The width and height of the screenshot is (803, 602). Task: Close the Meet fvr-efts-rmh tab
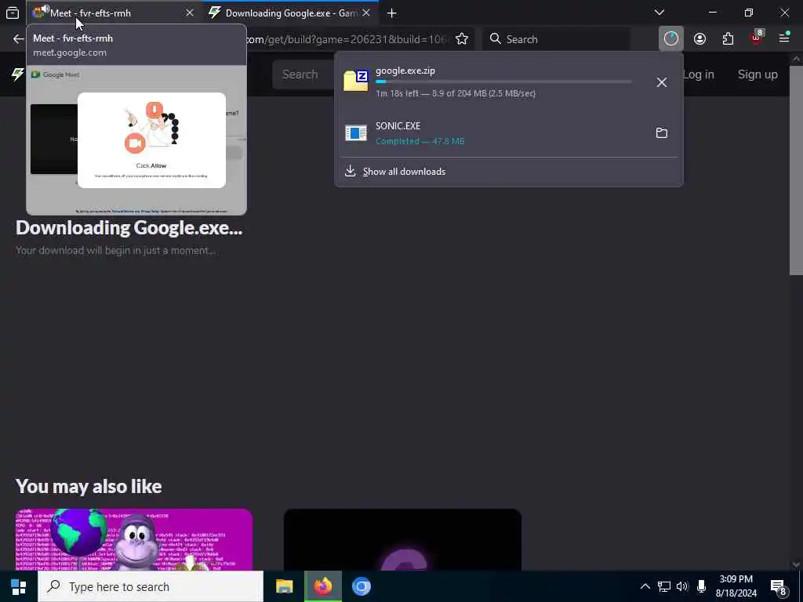click(x=190, y=13)
